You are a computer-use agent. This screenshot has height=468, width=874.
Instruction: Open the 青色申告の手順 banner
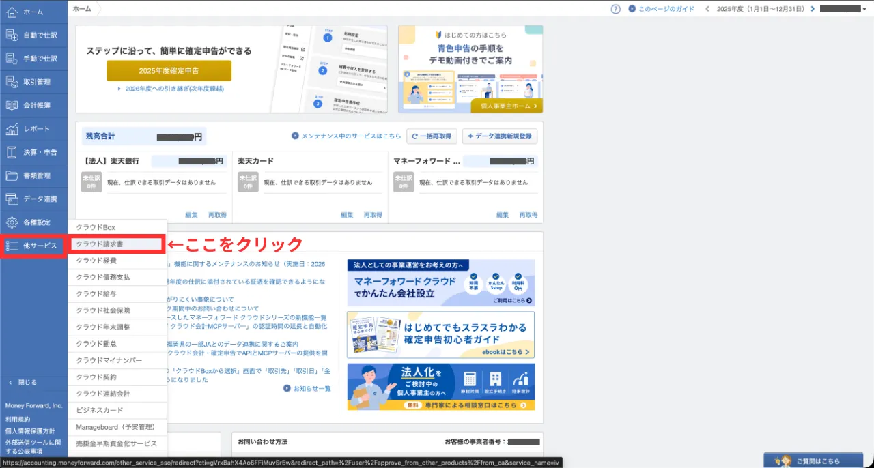click(x=470, y=69)
